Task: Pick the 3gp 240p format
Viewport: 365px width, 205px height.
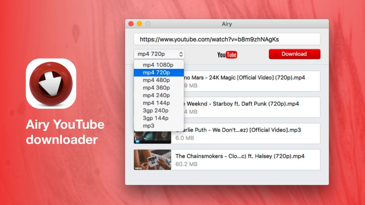Action: coord(159,111)
